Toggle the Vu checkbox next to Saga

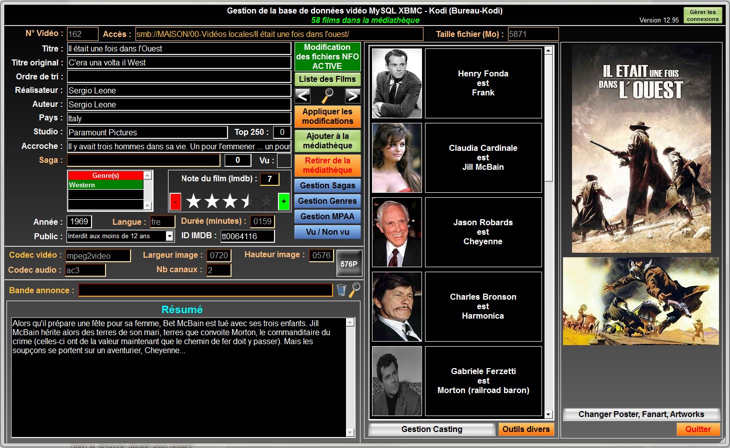pos(284,160)
